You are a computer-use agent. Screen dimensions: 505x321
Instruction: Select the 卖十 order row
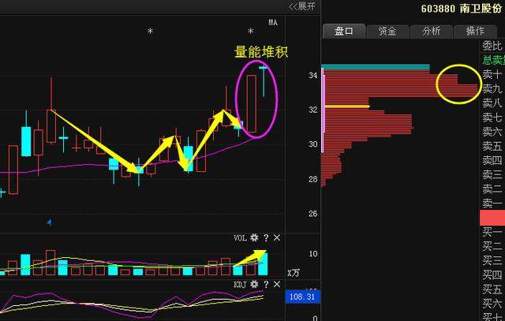point(492,74)
